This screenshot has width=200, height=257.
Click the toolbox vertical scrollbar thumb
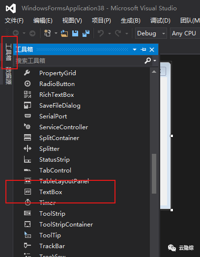(154, 173)
